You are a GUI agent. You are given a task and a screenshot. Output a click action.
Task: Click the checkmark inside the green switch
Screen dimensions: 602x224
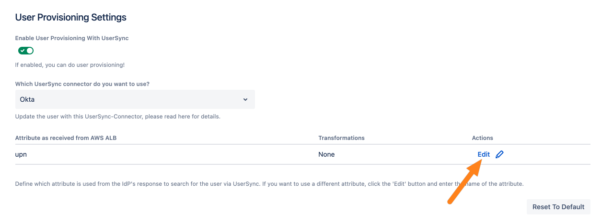click(23, 51)
